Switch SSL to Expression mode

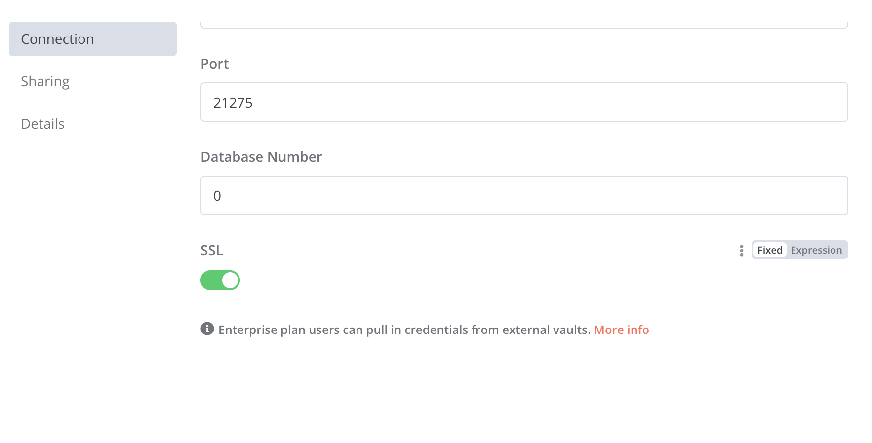(816, 250)
